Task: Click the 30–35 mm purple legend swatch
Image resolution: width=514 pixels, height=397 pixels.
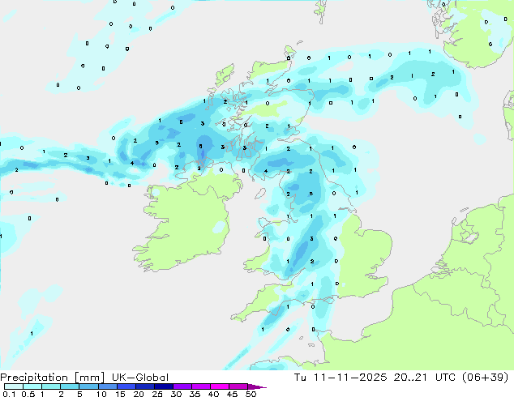Action: pos(182,386)
